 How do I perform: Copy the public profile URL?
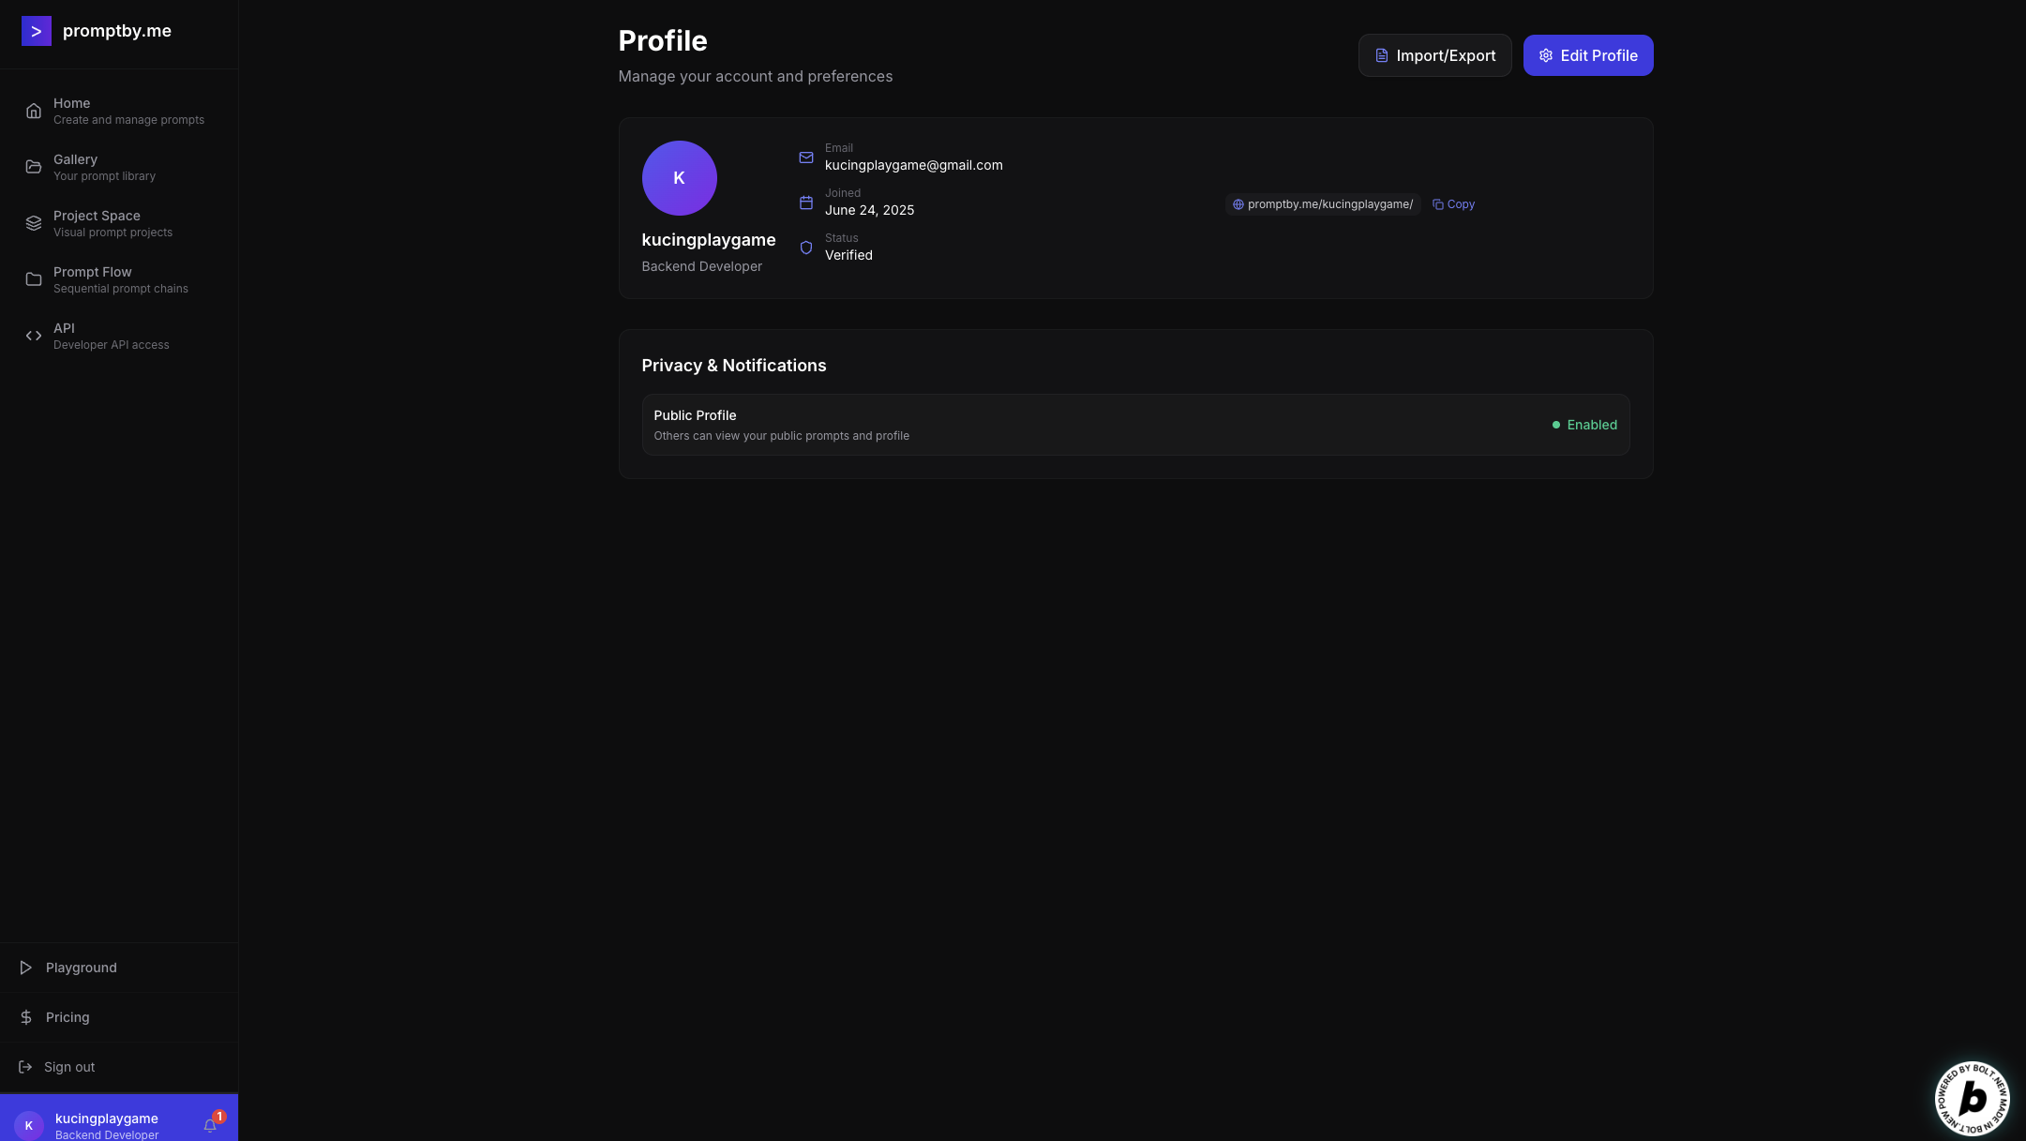[x=1453, y=204]
